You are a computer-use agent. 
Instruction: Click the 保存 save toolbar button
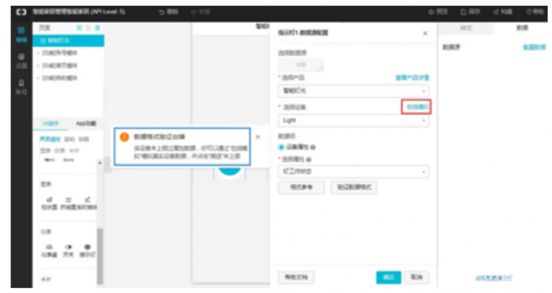pyautogui.click(x=470, y=12)
